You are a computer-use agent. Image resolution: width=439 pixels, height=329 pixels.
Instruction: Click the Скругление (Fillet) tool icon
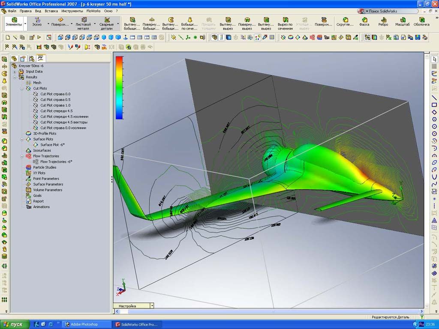click(x=345, y=20)
